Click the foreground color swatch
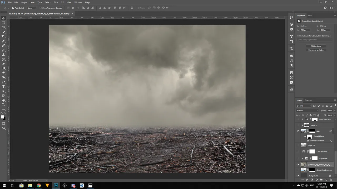 pos(2,117)
